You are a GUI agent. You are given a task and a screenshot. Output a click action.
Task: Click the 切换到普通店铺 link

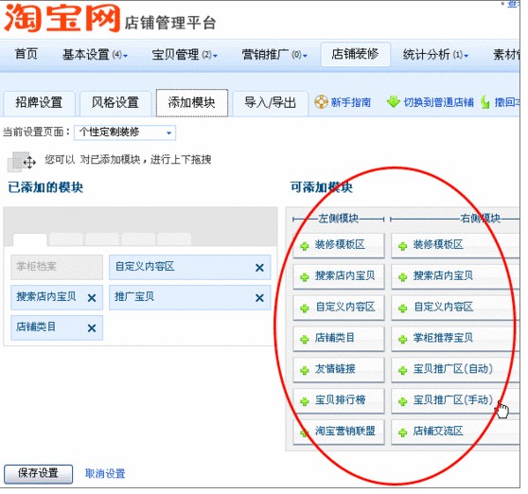439,102
